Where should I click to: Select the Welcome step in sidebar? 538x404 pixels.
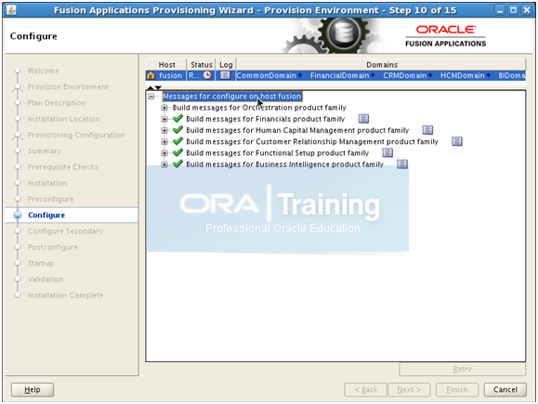click(44, 71)
